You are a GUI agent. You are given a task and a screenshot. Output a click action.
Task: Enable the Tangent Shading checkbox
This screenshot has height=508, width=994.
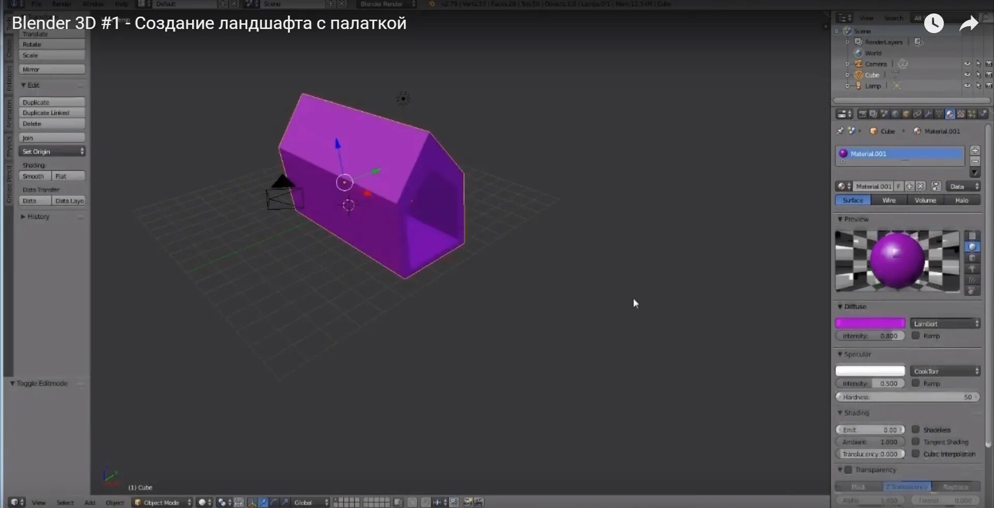915,442
